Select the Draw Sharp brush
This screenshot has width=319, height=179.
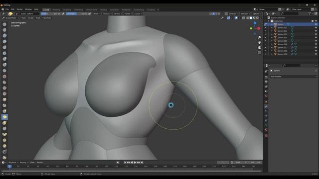pyautogui.click(x=4, y=30)
